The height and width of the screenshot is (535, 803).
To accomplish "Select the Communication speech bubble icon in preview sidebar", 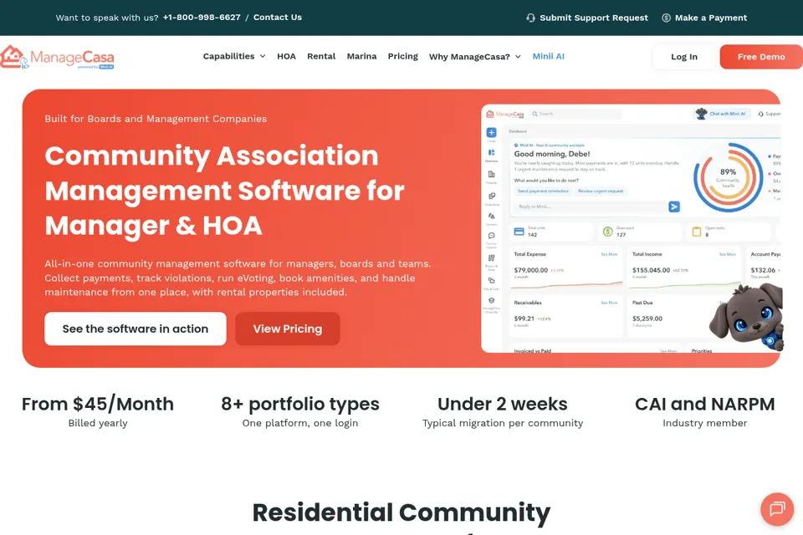I will coord(491,236).
